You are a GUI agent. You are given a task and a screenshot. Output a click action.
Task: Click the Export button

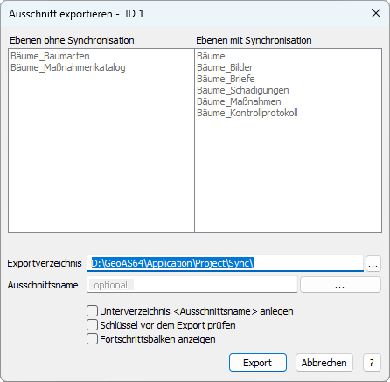(258, 363)
